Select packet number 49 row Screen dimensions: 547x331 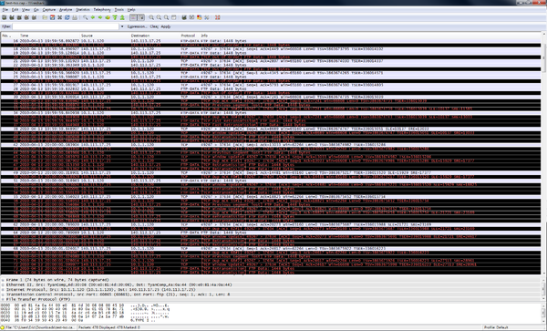coord(271,172)
